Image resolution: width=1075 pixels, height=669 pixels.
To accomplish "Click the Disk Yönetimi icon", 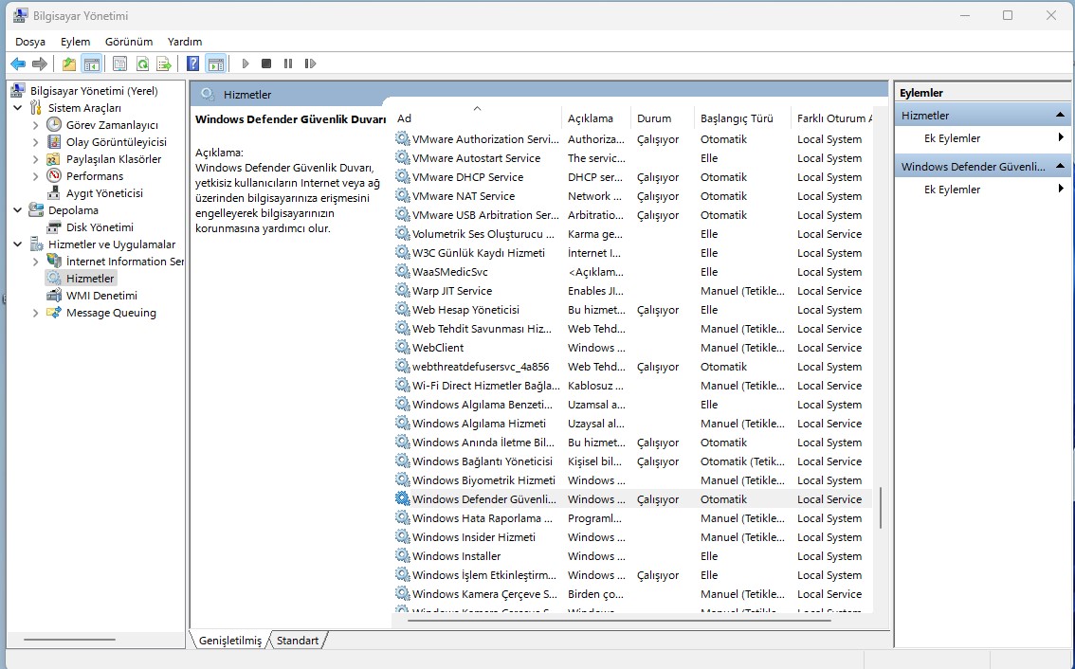I will (54, 226).
